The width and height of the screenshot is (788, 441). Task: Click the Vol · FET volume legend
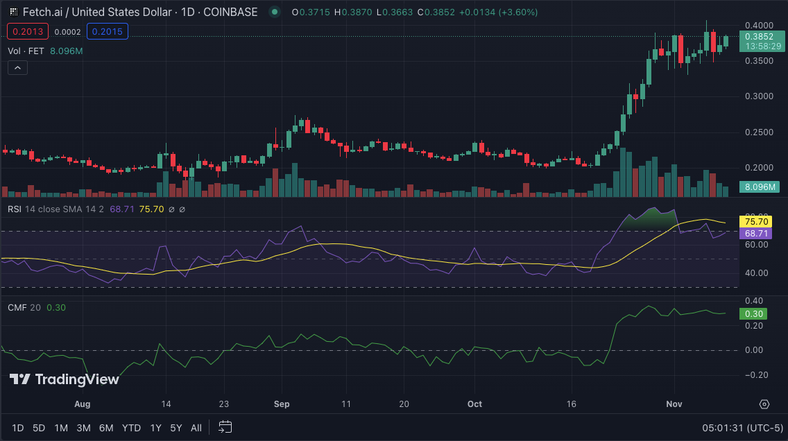(x=25, y=51)
